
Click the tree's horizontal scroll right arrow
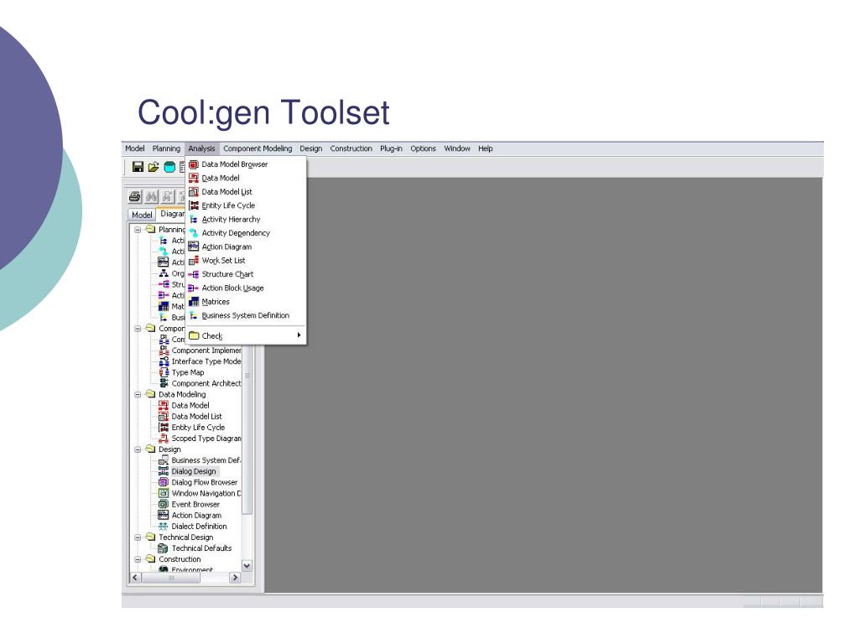pos(235,577)
